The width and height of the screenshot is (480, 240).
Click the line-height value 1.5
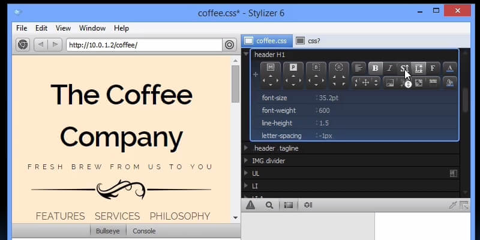click(323, 123)
